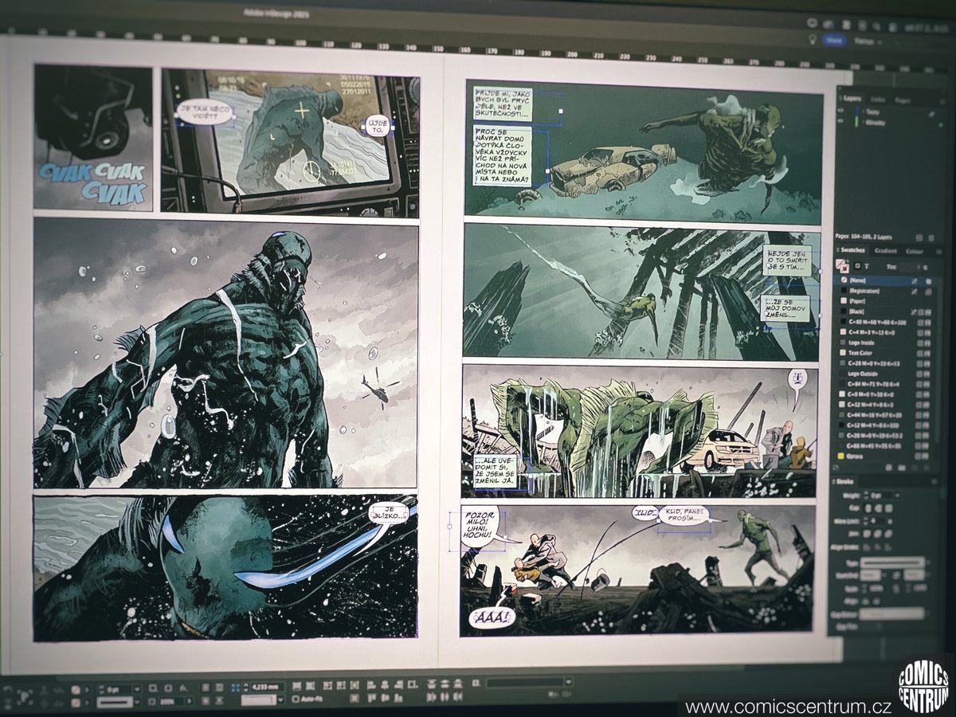Toggle formatting affects container in Swatches
Viewport: 956px width, 717px height.
coord(857,266)
